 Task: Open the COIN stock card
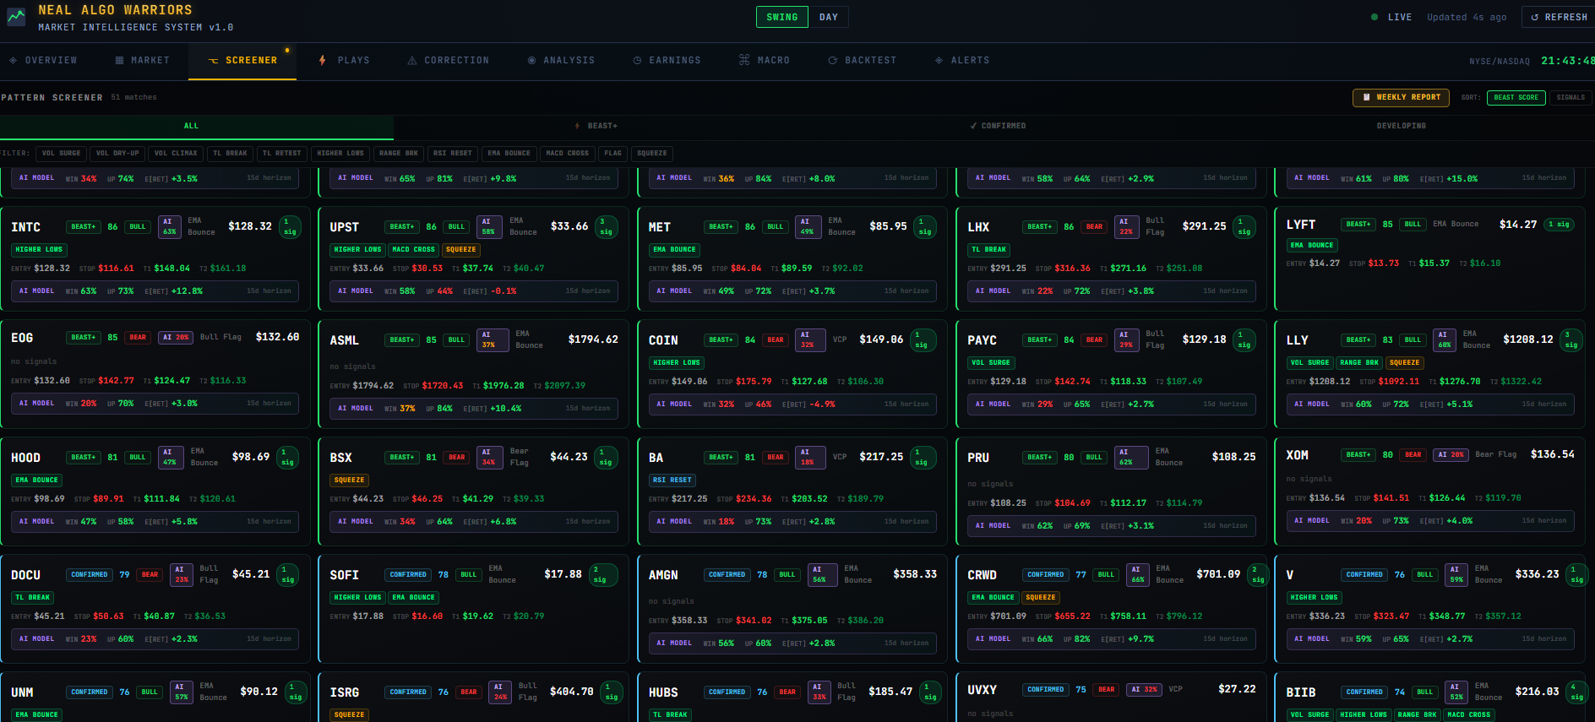792,373
